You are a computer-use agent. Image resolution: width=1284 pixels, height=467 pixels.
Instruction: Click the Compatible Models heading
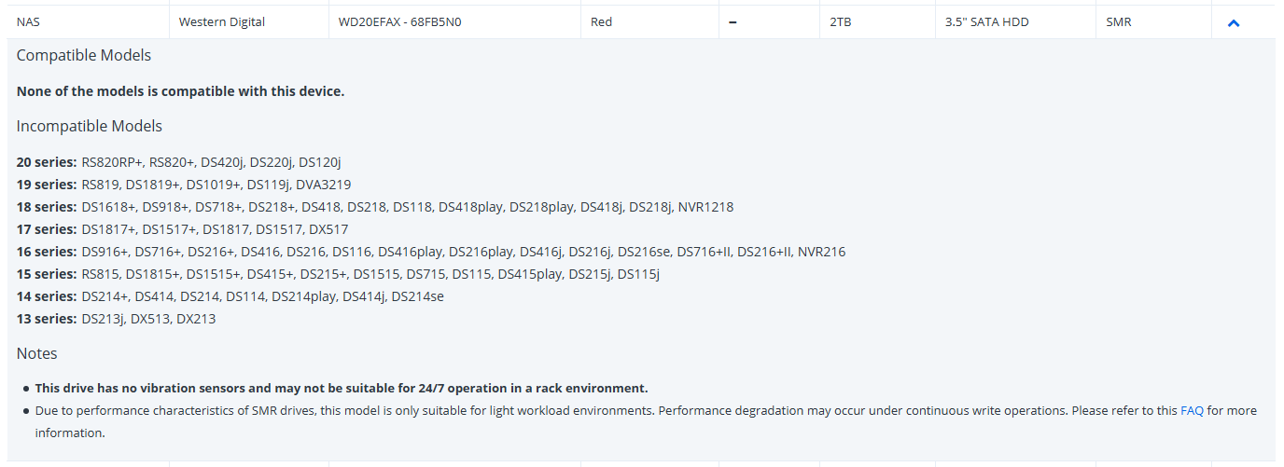[84, 55]
